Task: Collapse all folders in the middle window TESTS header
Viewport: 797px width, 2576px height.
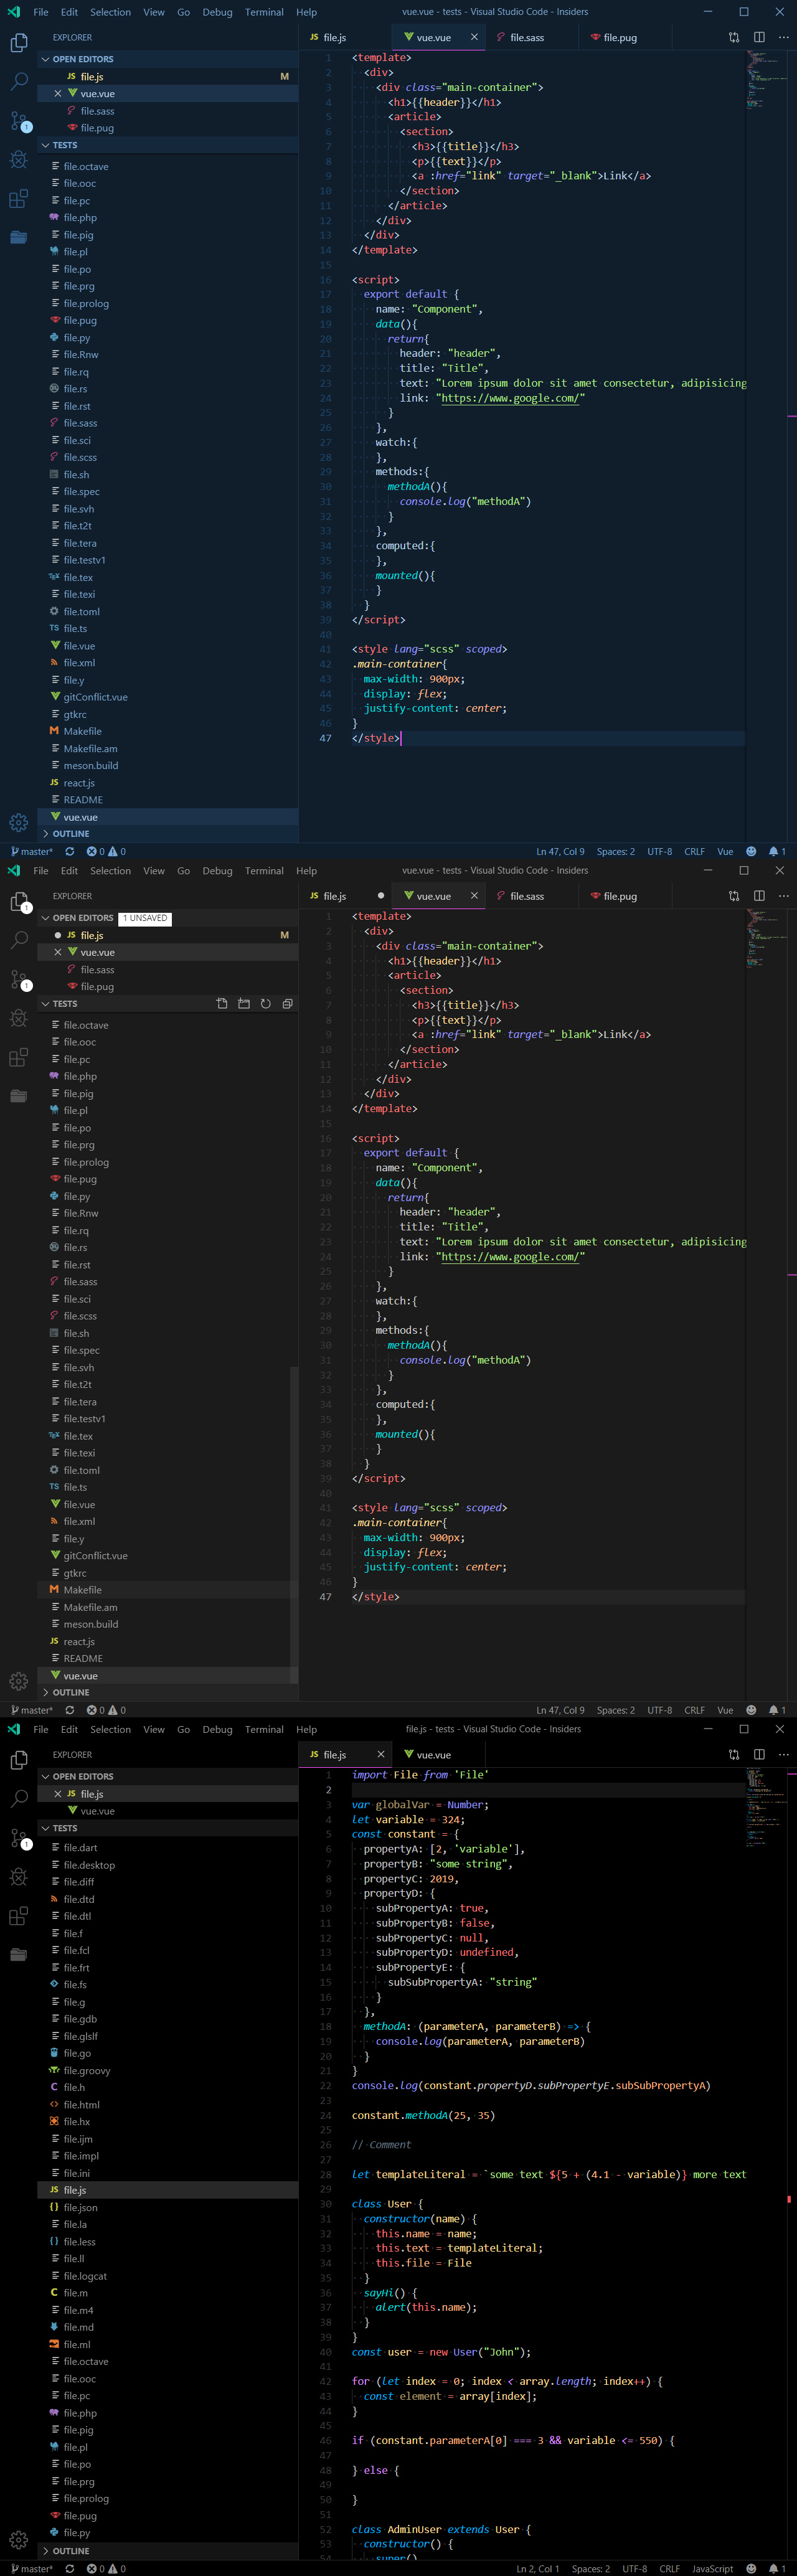Action: 287,1003
